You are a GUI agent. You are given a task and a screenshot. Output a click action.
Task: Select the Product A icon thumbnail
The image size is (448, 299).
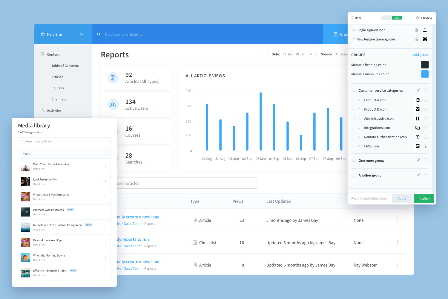pos(418,100)
